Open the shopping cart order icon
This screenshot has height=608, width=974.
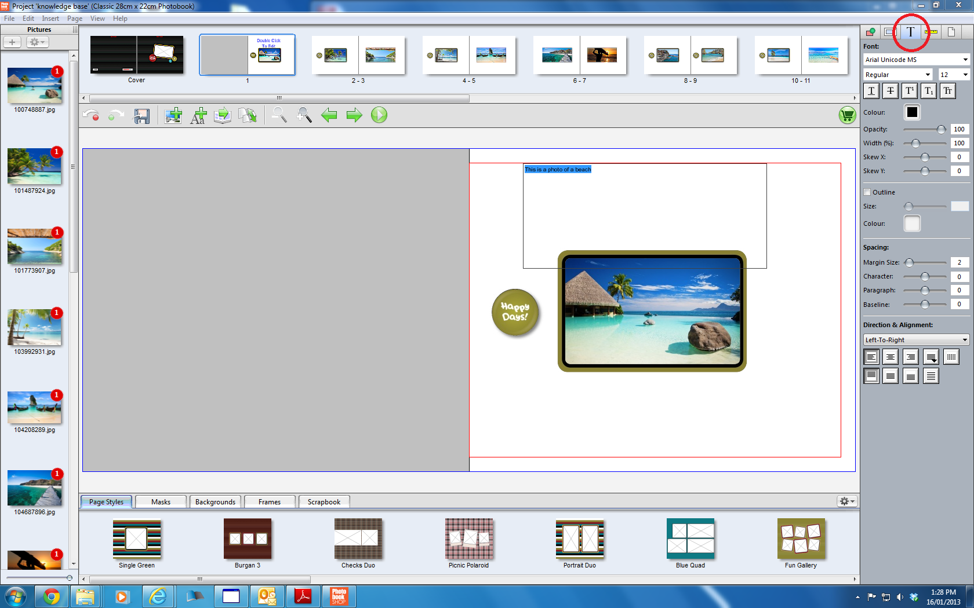pos(847,115)
